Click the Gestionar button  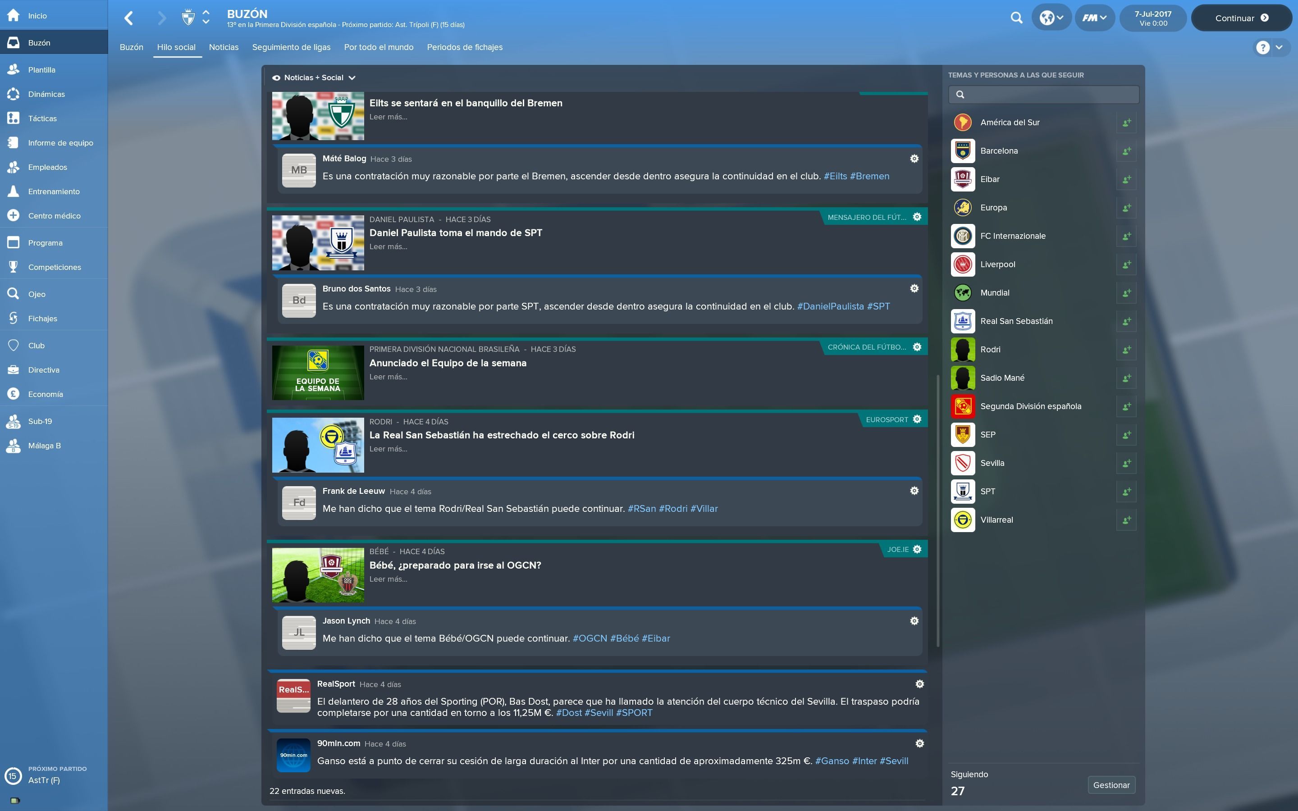1111,785
